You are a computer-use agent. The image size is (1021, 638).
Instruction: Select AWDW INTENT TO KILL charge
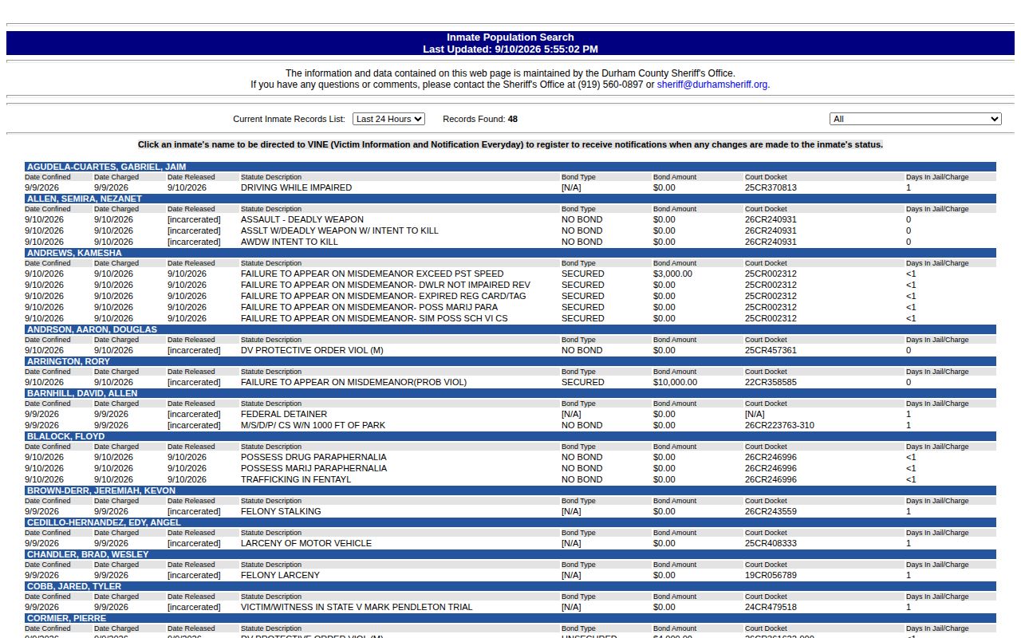[x=290, y=242]
